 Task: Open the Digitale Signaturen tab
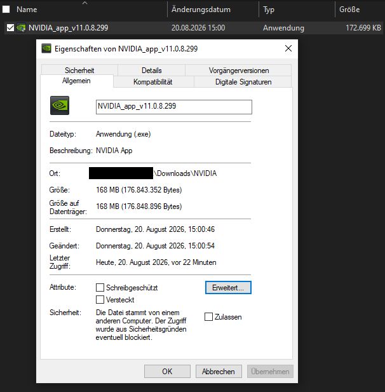[243, 82]
